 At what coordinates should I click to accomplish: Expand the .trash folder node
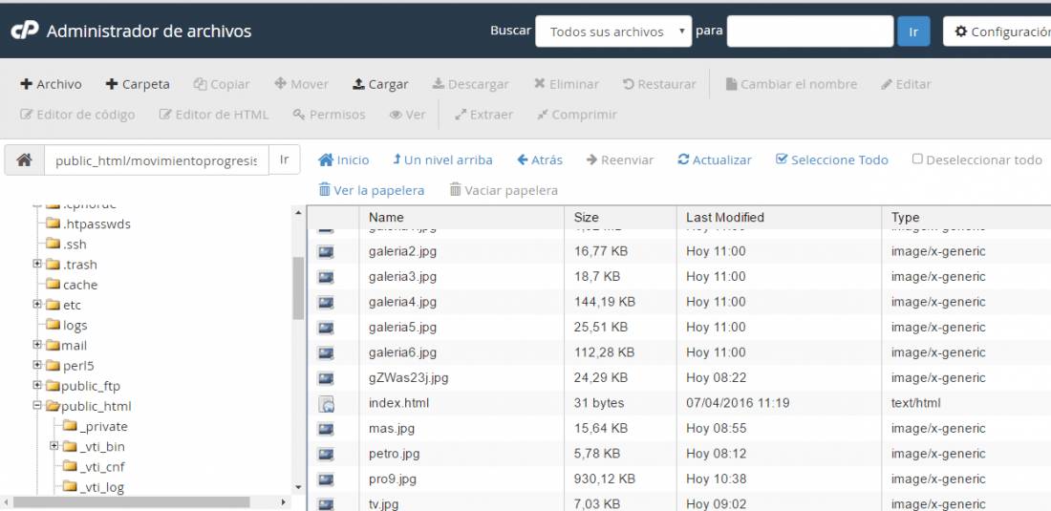pos(37,265)
